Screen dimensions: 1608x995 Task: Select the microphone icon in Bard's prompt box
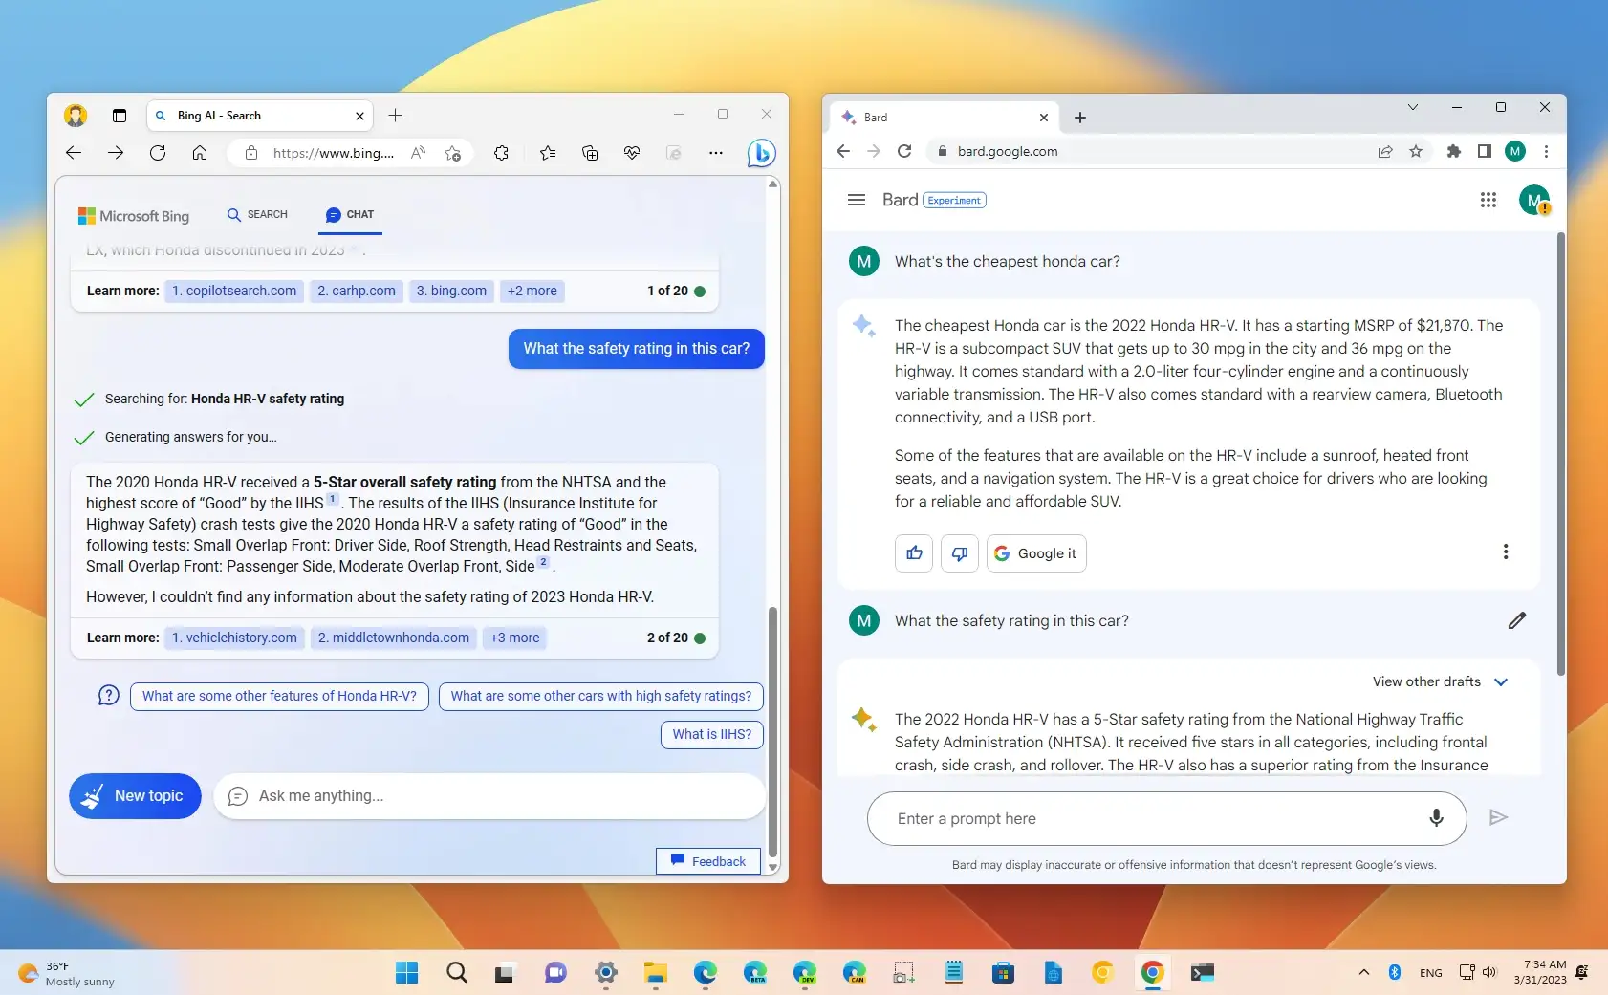(x=1435, y=818)
